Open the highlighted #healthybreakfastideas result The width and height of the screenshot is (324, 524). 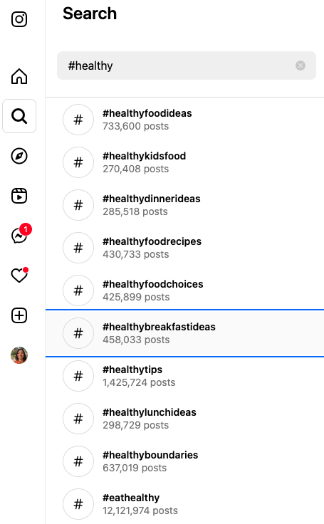click(x=184, y=333)
